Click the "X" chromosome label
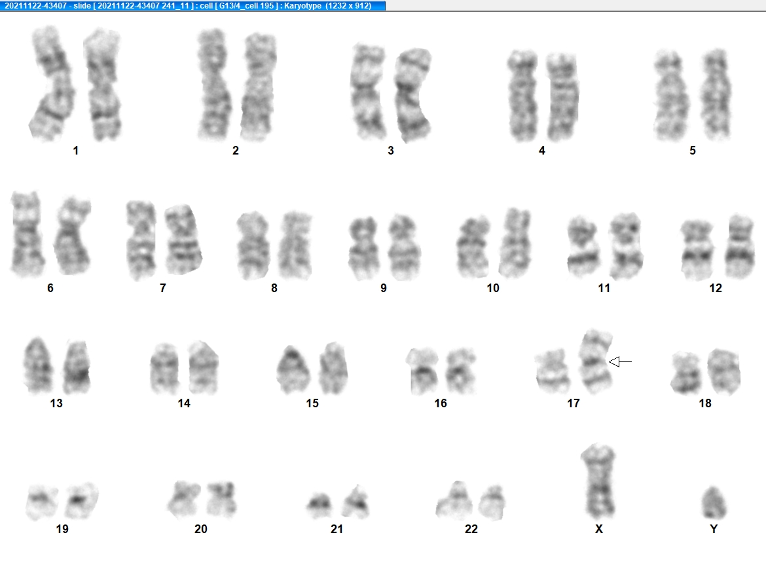766x588 pixels. 599,529
